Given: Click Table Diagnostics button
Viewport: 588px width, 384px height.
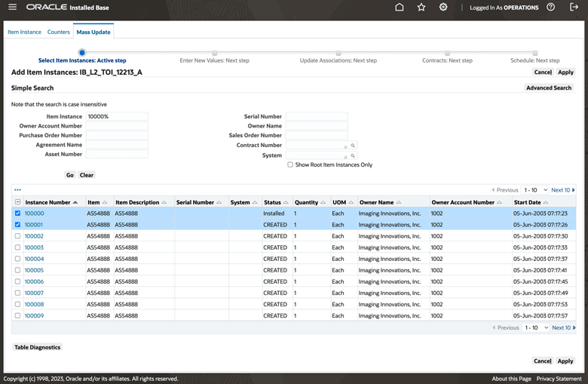Looking at the screenshot, I should coord(37,347).
